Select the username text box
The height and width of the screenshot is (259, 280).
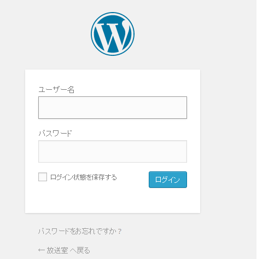point(113,107)
